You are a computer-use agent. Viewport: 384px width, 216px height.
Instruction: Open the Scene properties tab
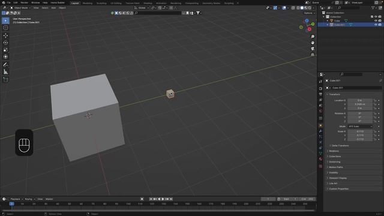coord(320,106)
